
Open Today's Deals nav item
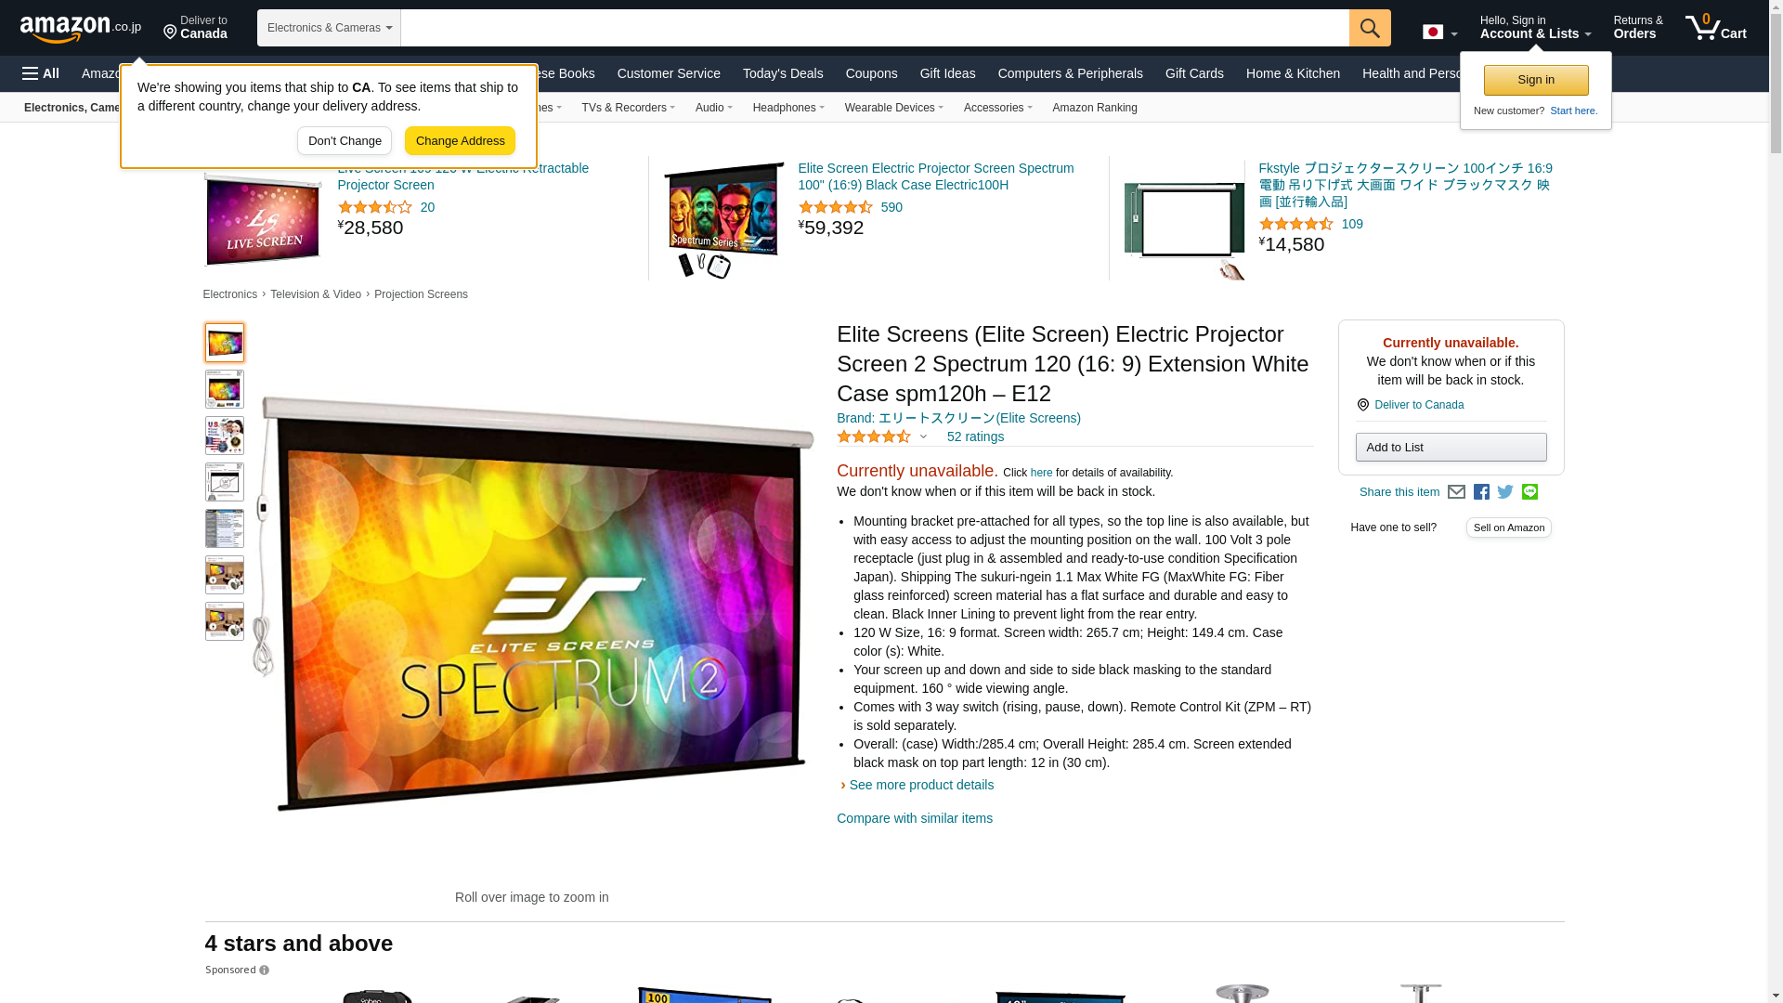pos(783,73)
